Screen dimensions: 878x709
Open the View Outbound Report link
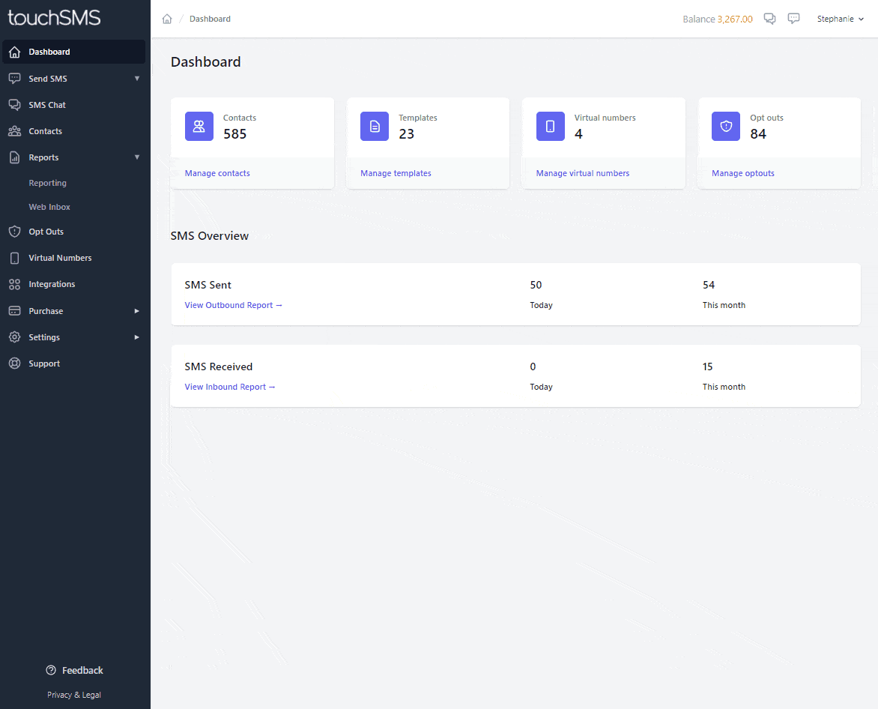(x=233, y=305)
